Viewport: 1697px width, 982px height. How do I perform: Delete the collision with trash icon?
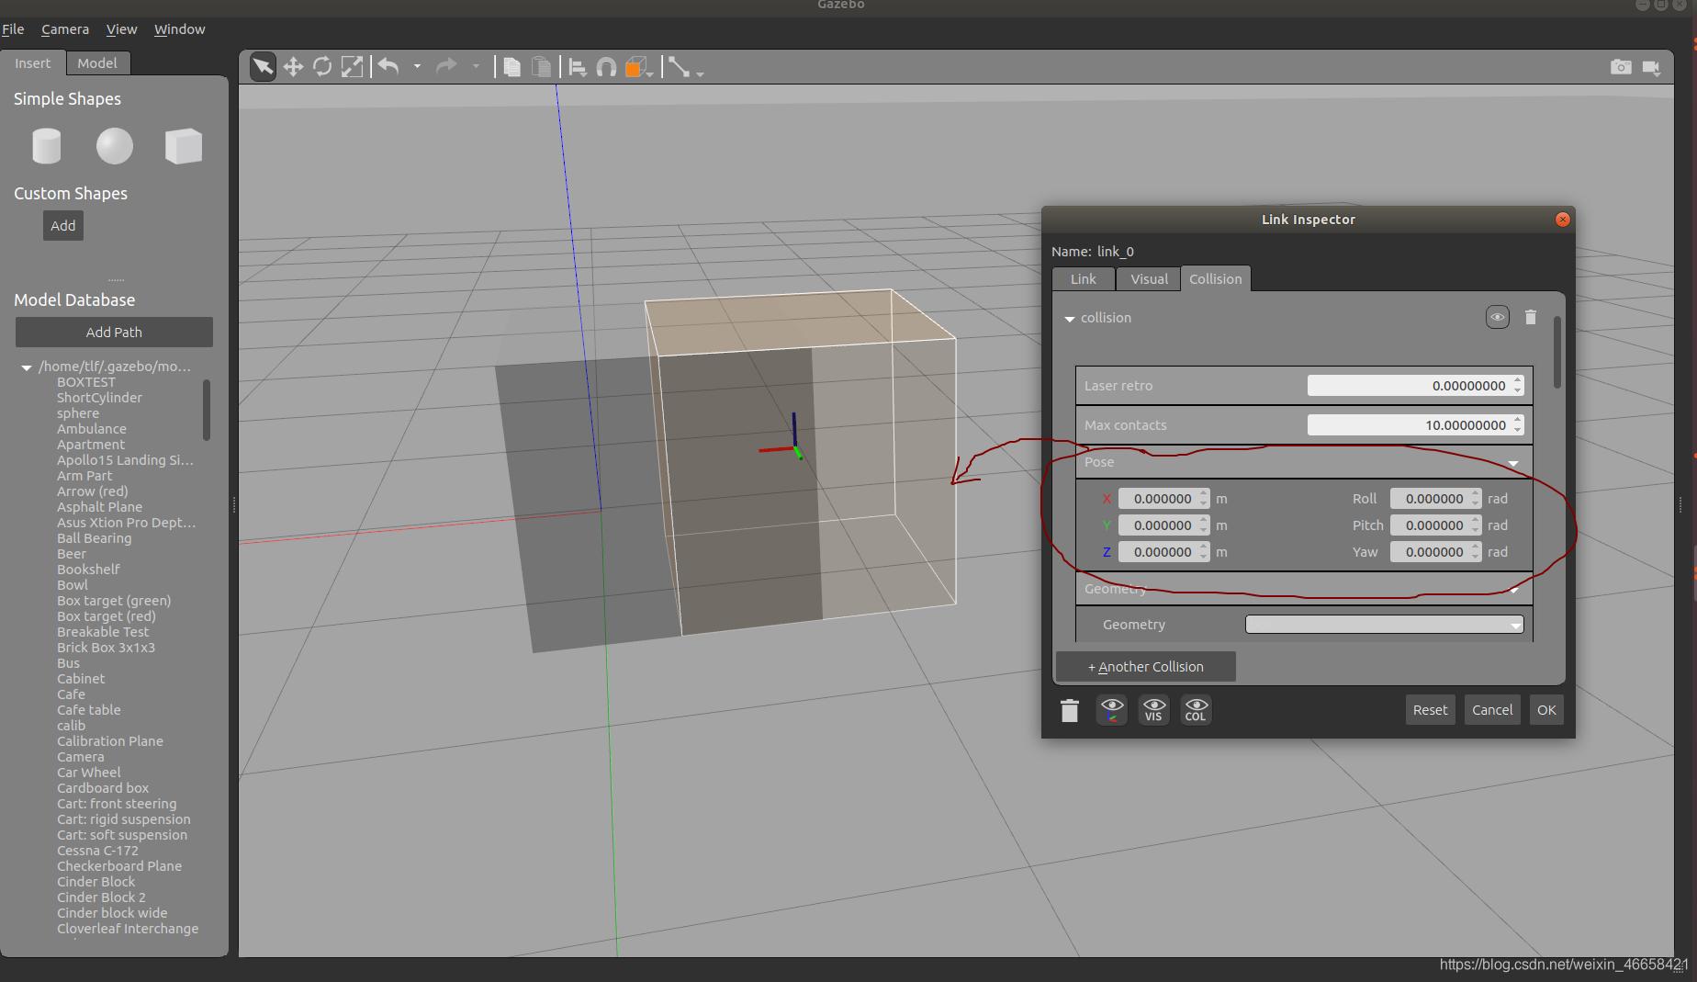(1530, 318)
